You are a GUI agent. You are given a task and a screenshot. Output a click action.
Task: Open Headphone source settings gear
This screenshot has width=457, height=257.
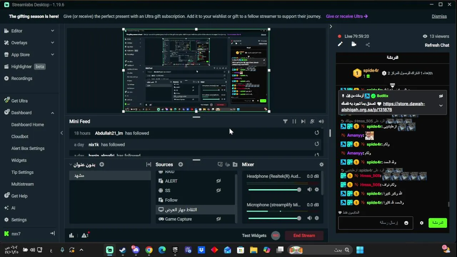coord(317,190)
